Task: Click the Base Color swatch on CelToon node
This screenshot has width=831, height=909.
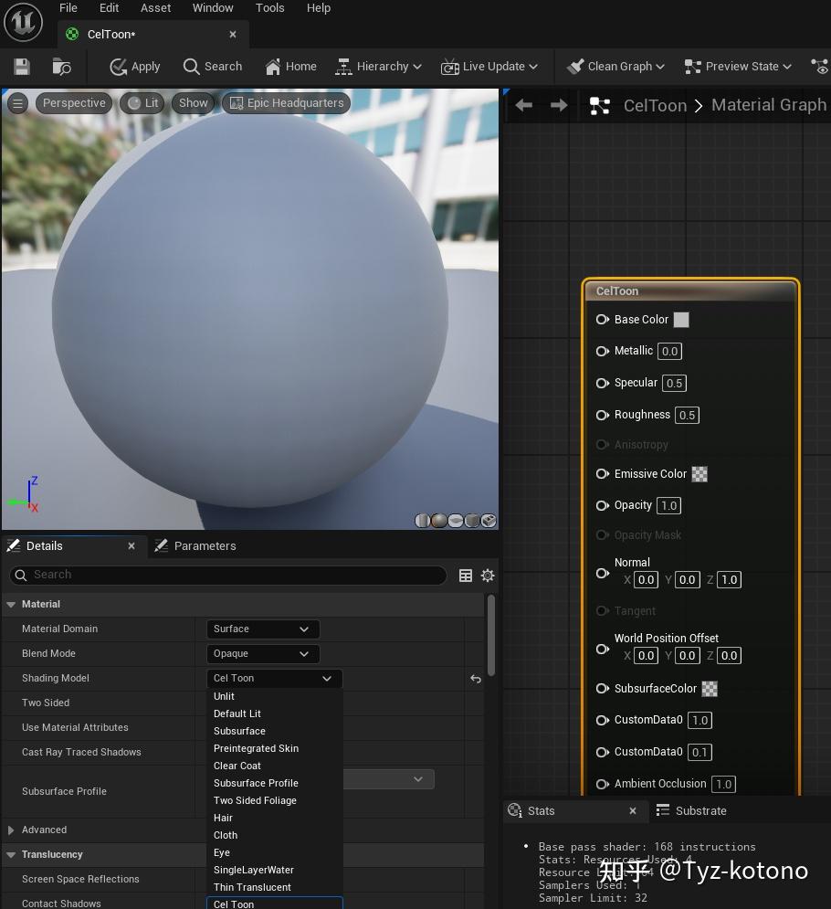Action: 680,320
